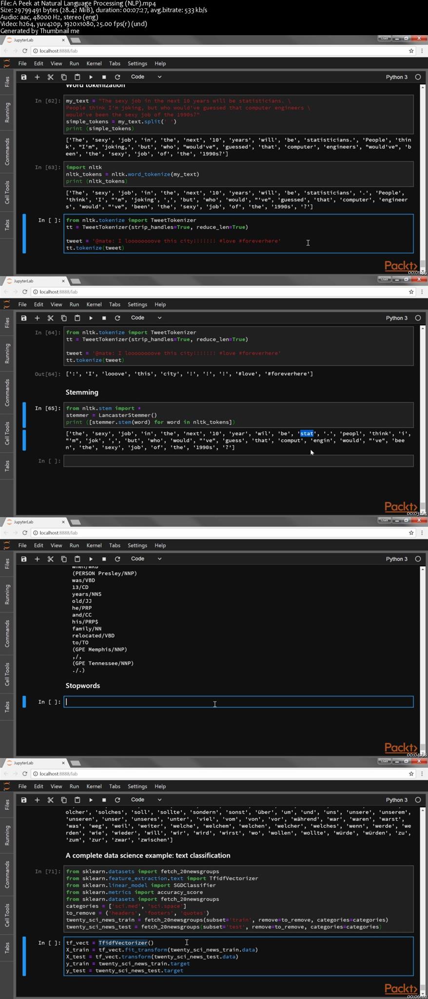Bookmark the page with the star in the Word tokenization frame
This screenshot has height=999, width=428.
click(x=411, y=51)
